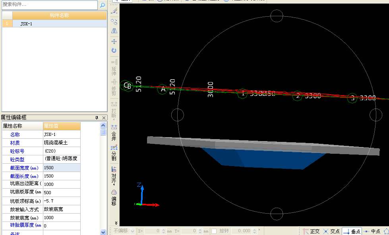Click the bottom orbit handle of the 3D view circle
Viewport: 389px width, 235px height.
coord(277,214)
